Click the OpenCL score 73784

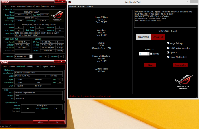[101, 46]
